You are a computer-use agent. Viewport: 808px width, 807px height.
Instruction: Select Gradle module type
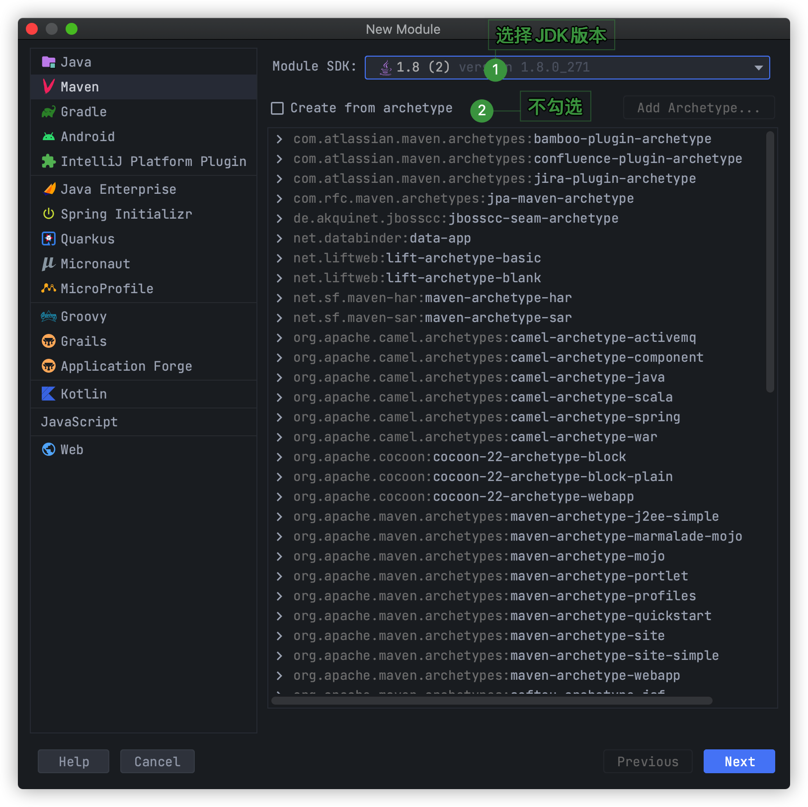click(x=144, y=112)
